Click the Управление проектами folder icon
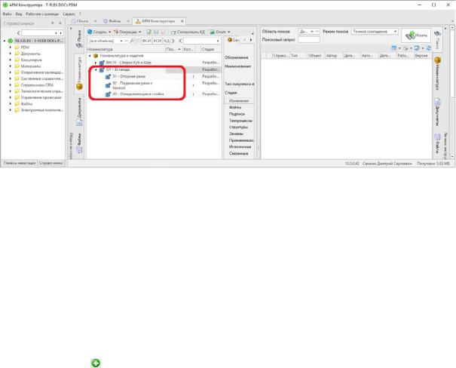This screenshot has width=456, height=368. (17, 97)
